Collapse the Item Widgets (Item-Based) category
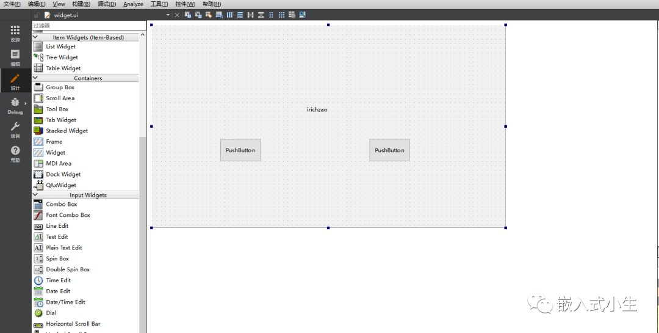Image resolution: width=659 pixels, height=333 pixels. (35, 37)
